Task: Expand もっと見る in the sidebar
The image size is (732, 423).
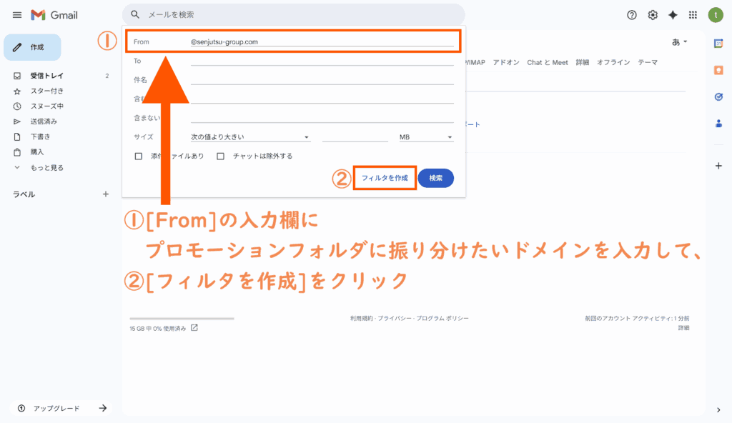Action: pyautogui.click(x=46, y=167)
